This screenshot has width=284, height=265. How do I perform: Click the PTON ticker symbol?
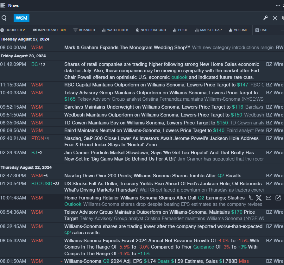[x=38, y=138]
